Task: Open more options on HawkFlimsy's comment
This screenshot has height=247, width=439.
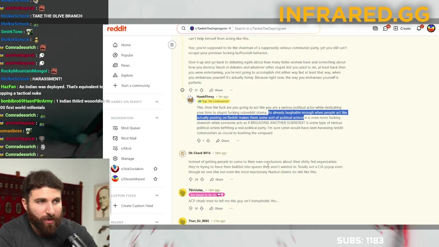Action: (238, 141)
